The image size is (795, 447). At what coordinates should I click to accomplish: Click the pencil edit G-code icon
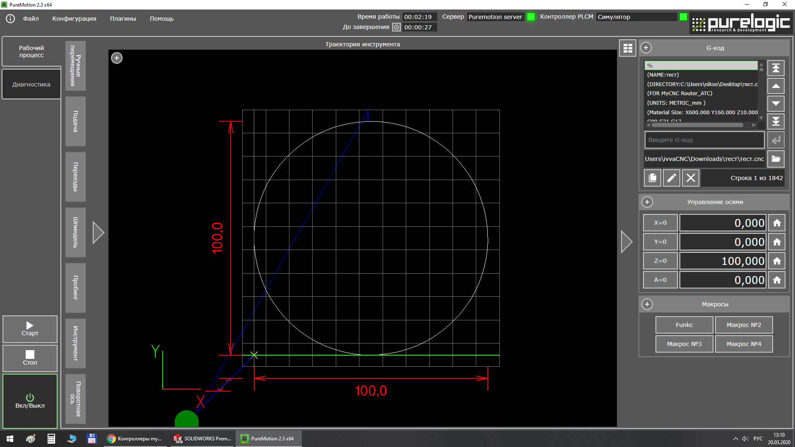coord(672,178)
